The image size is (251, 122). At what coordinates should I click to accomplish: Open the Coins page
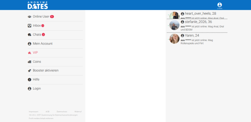point(55,61)
